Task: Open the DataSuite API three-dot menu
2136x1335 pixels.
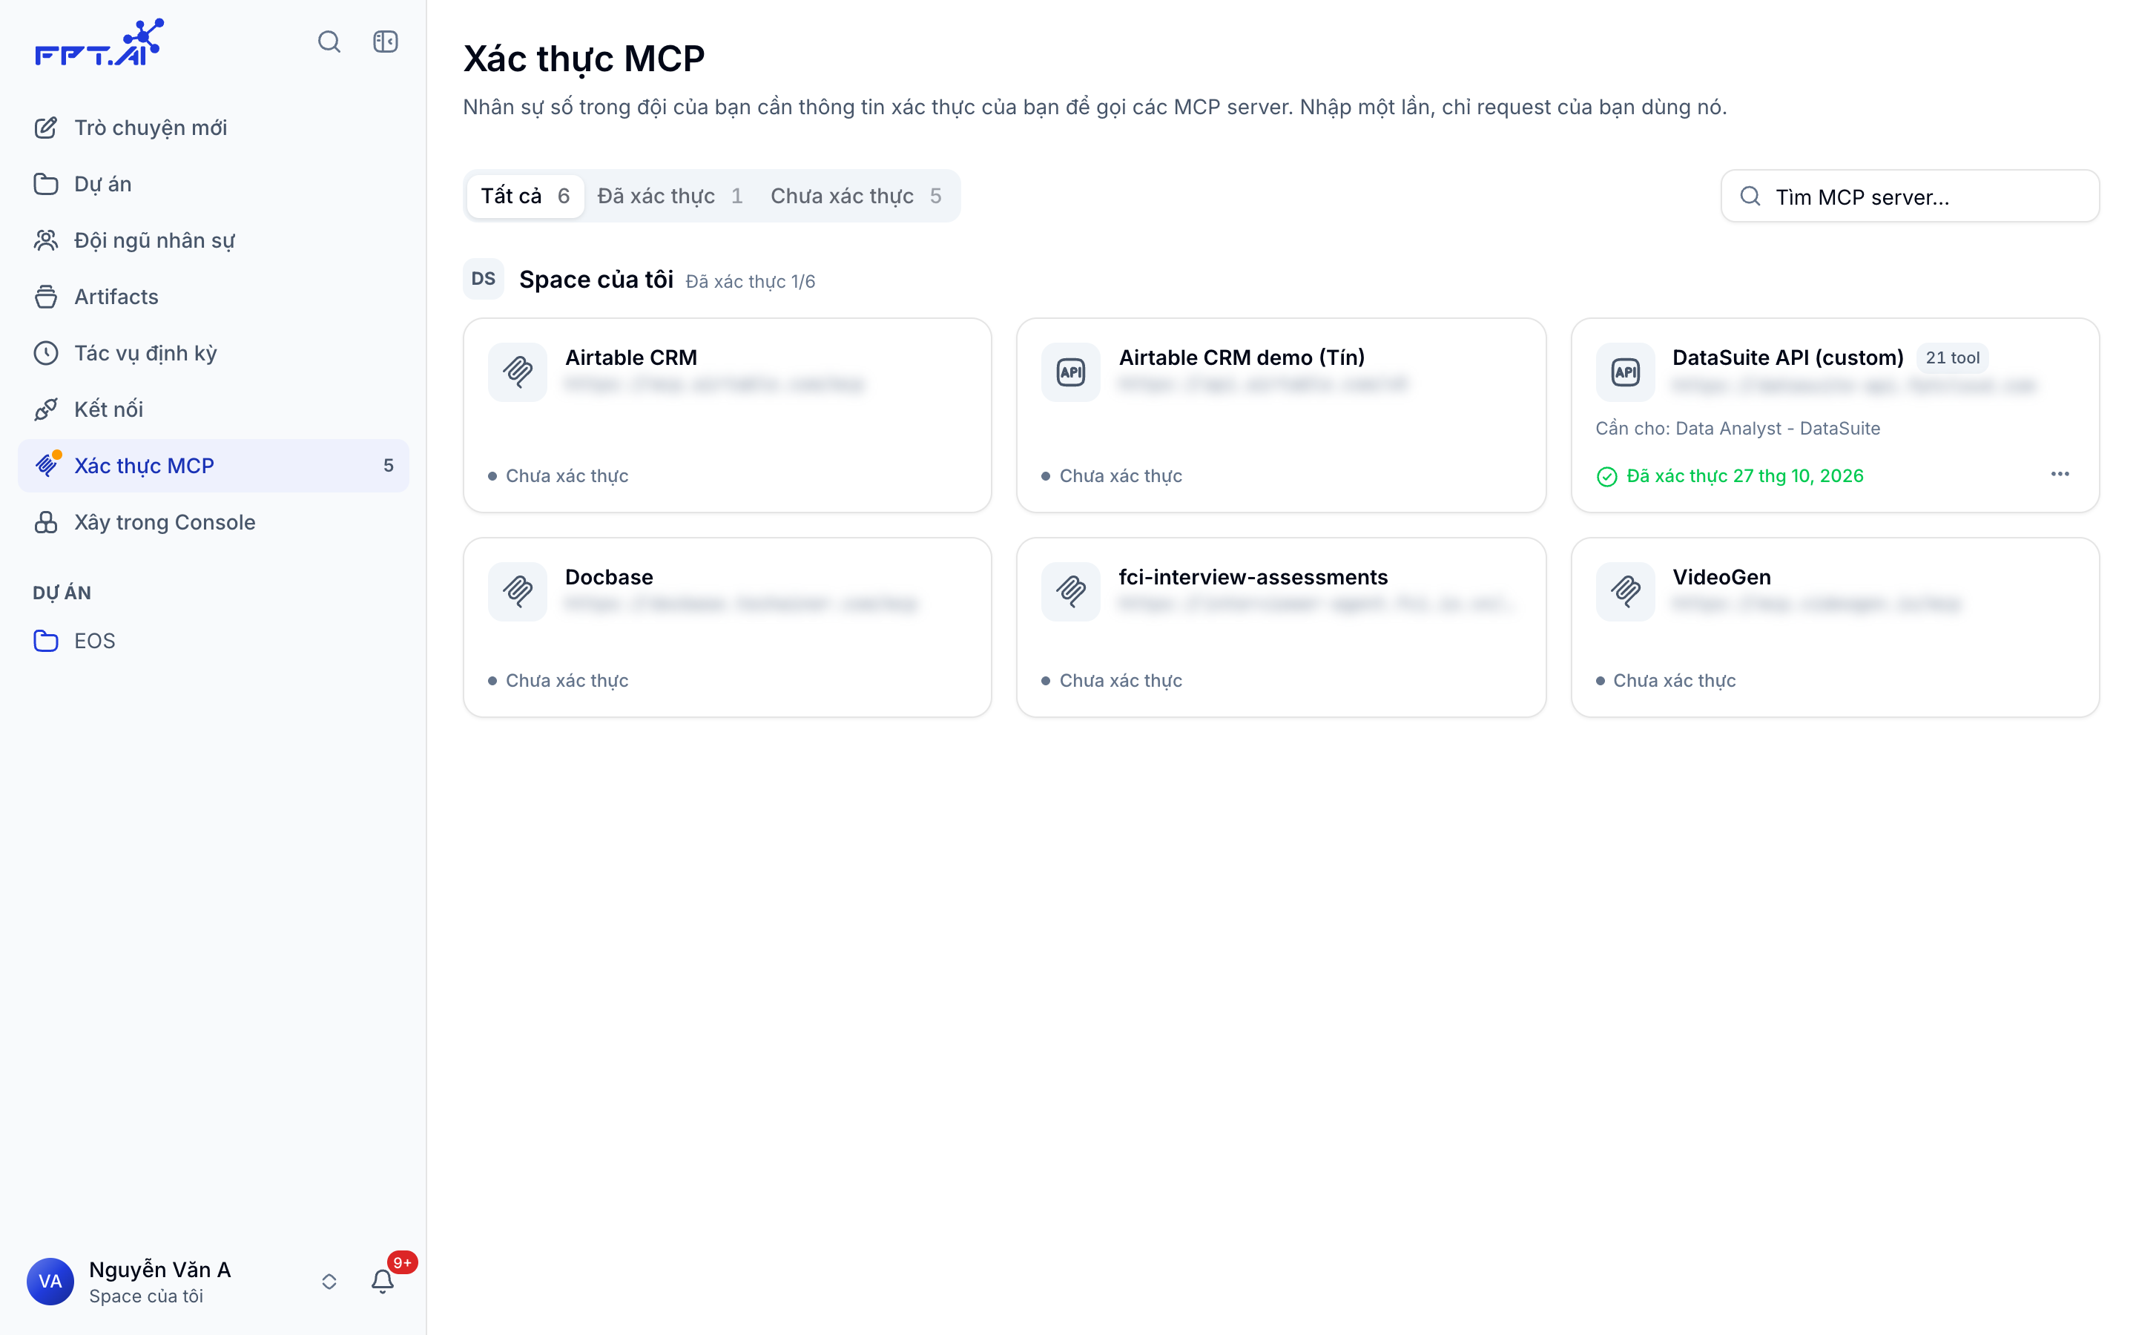Action: point(2060,475)
